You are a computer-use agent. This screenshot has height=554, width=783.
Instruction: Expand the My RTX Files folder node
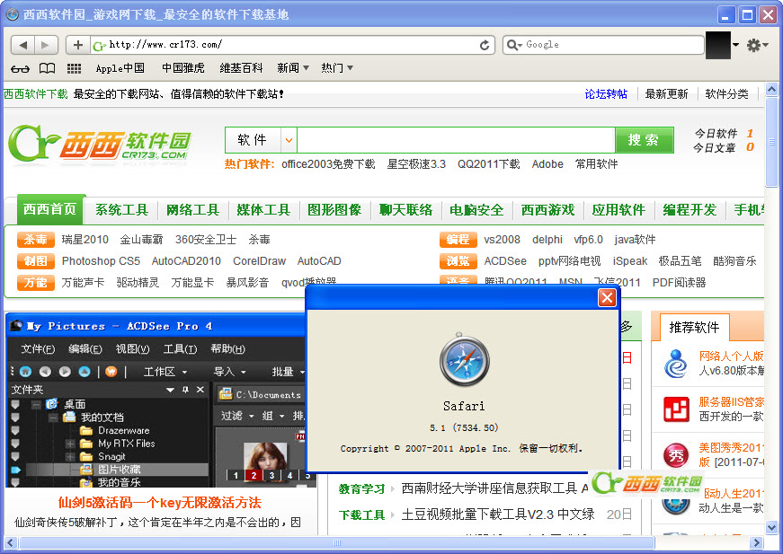[x=70, y=444]
